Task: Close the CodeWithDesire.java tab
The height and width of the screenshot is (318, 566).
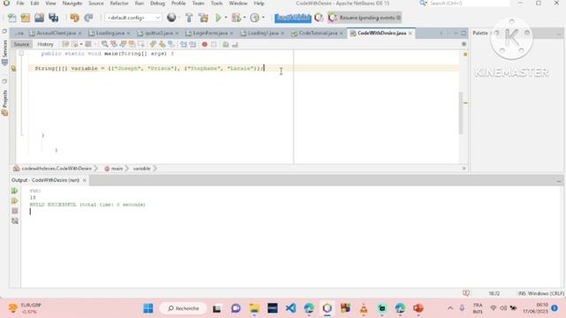Action: [410, 34]
